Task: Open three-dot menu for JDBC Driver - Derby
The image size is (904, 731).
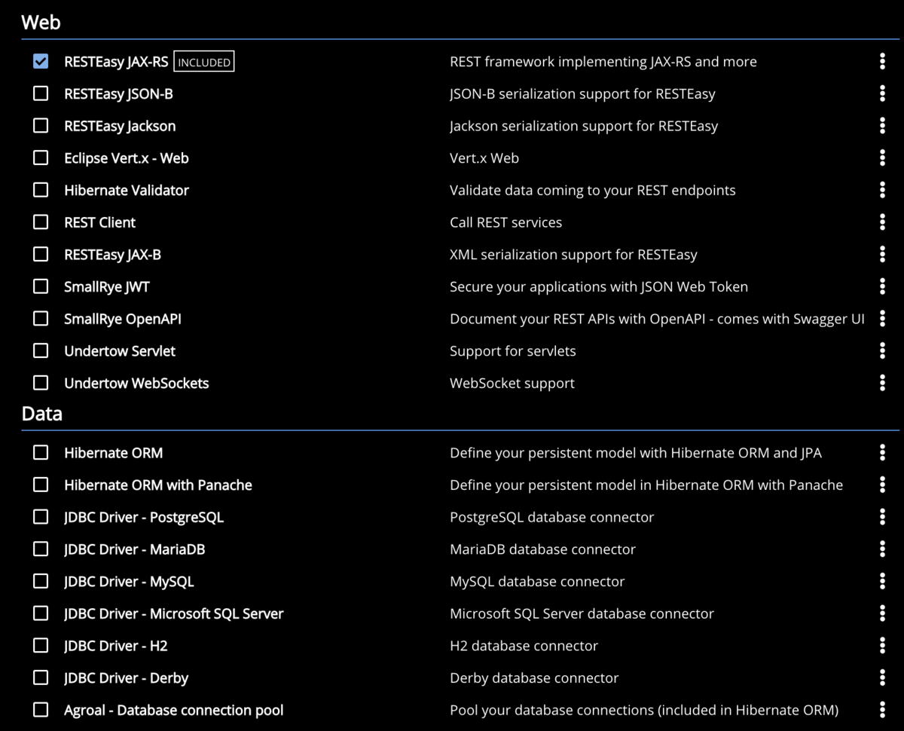Action: tap(882, 677)
